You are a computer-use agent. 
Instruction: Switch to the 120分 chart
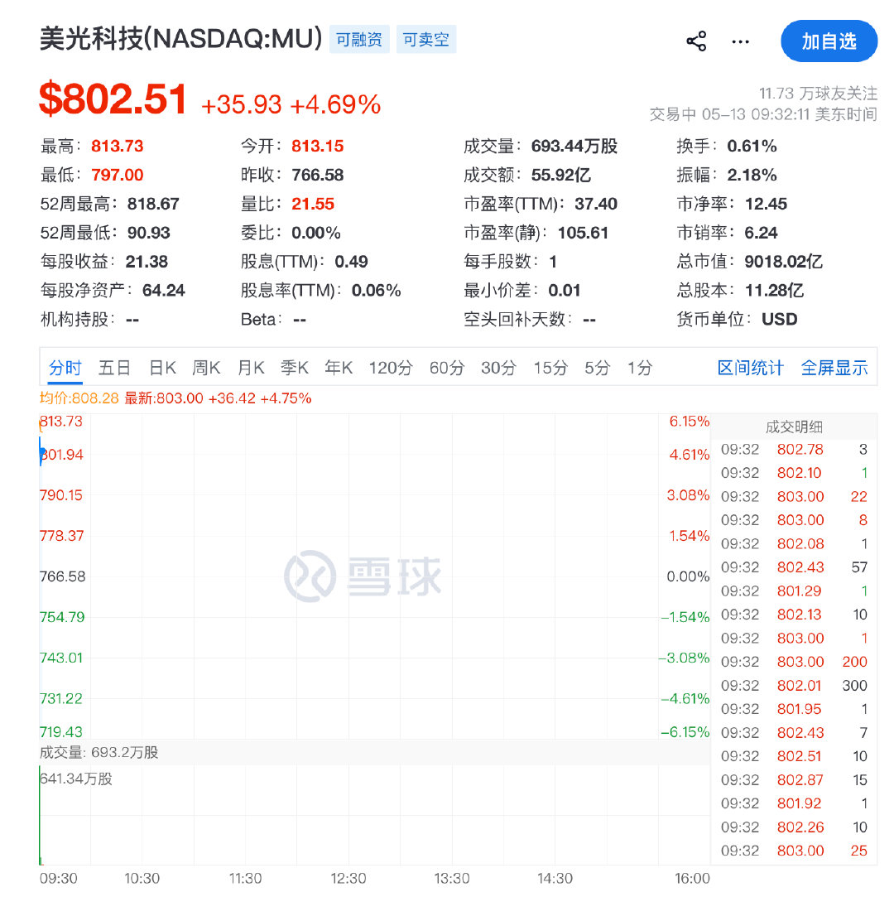391,369
